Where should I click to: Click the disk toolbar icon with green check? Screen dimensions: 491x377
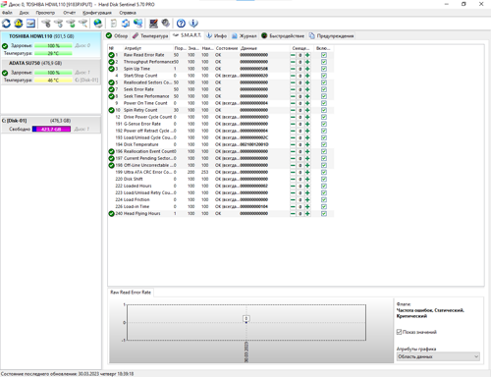(x=71, y=24)
